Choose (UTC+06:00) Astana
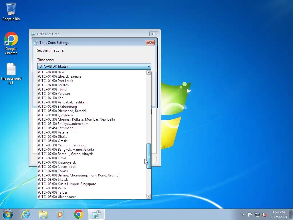This screenshot has width=293, height=220. point(92,132)
